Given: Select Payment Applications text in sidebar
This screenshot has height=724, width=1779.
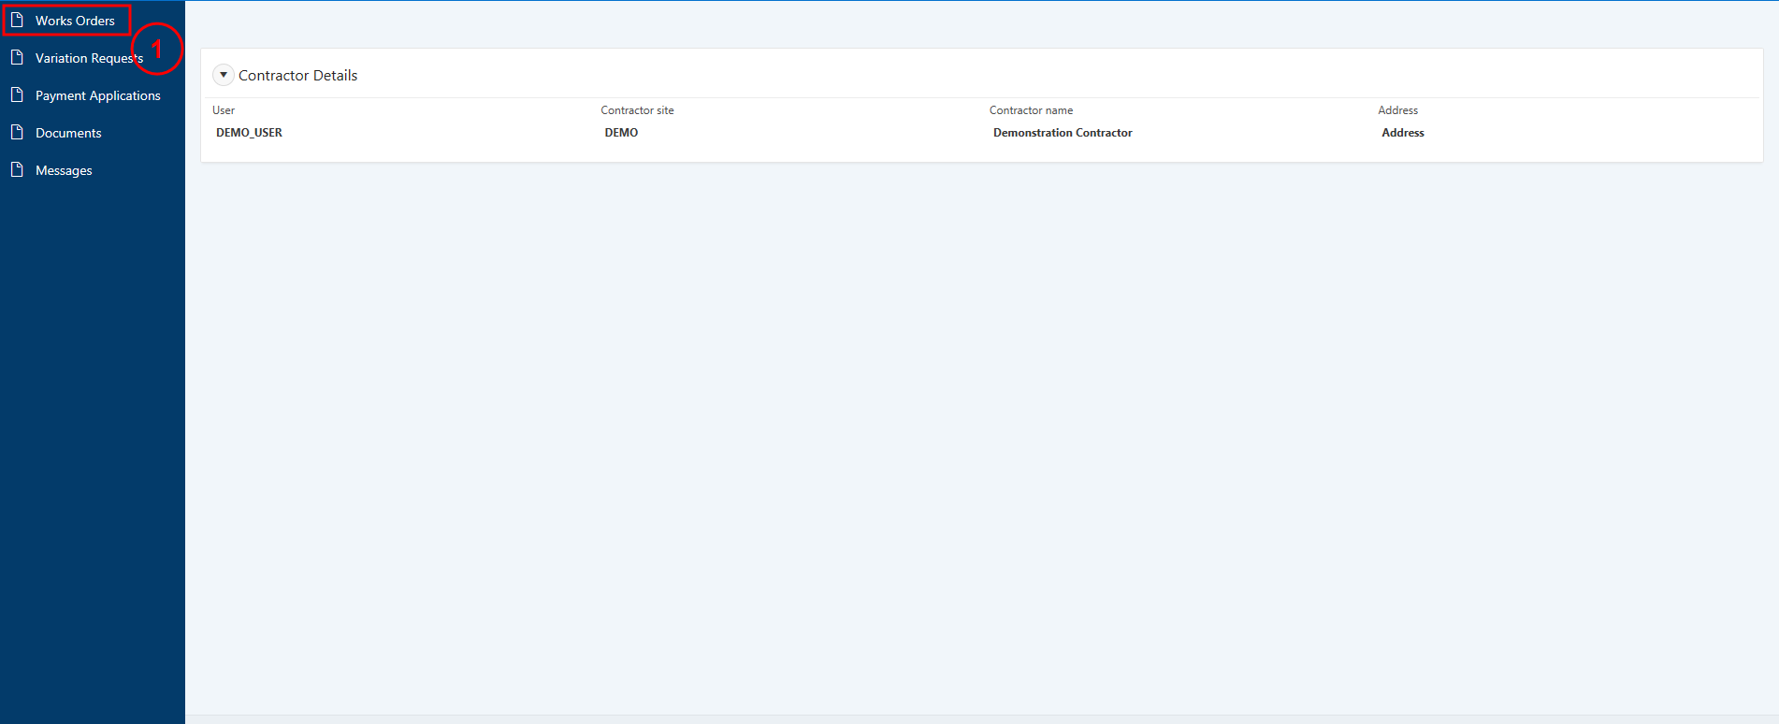Looking at the screenshot, I should pyautogui.click(x=98, y=95).
